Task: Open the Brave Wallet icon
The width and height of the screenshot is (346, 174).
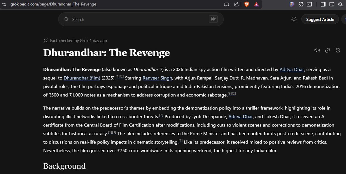Action: (332, 4)
